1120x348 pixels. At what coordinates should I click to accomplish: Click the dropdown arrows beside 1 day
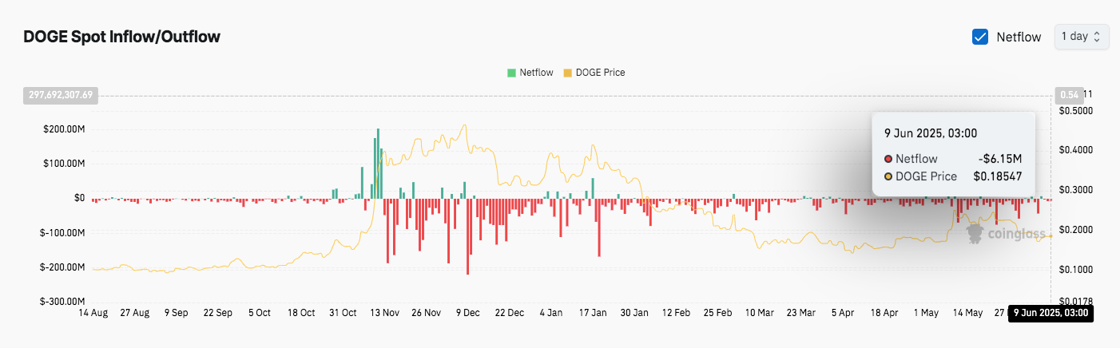[x=1097, y=37]
